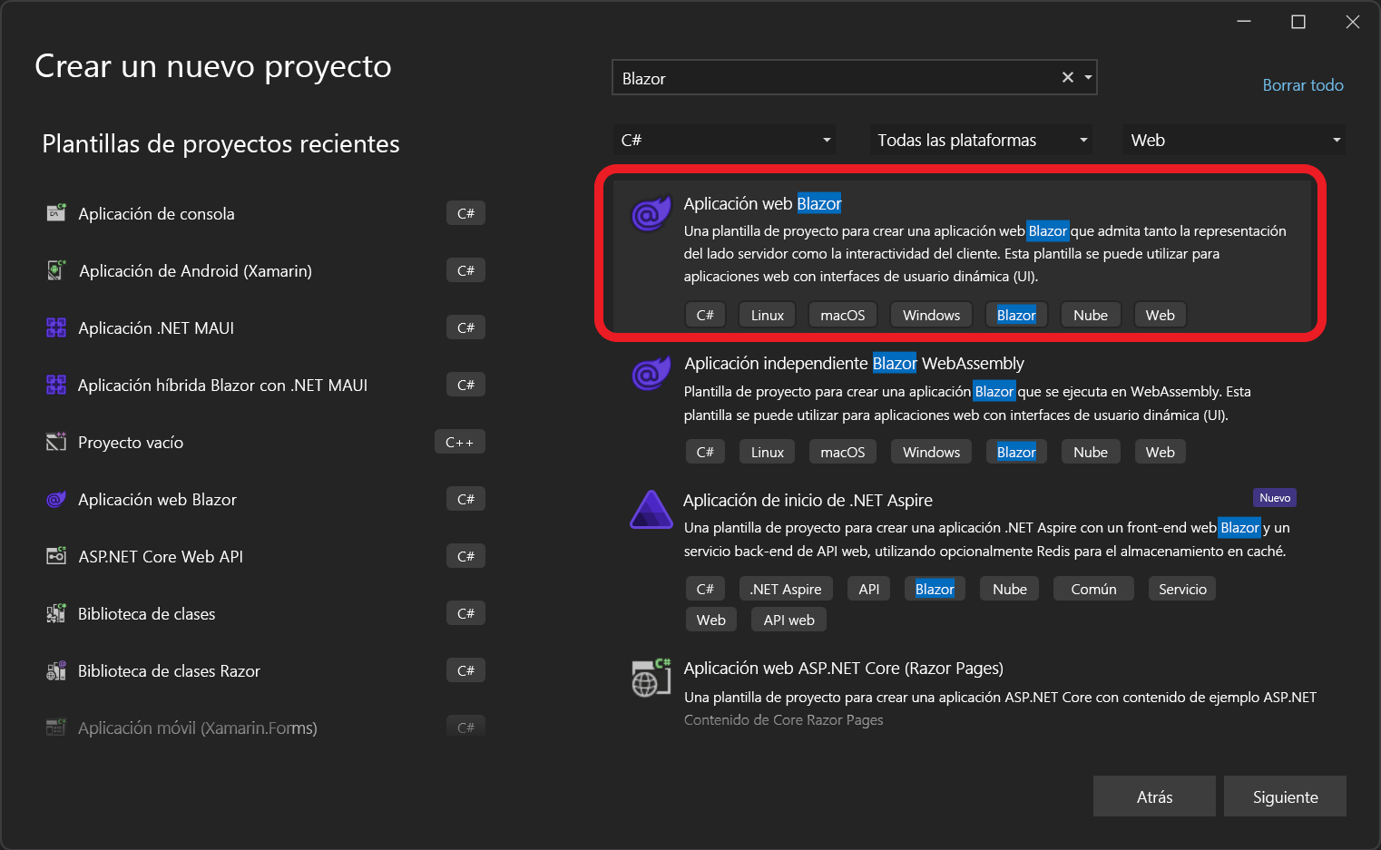Select Aplicación web ASP.NET Core (Razor Pages) title

tap(843, 668)
